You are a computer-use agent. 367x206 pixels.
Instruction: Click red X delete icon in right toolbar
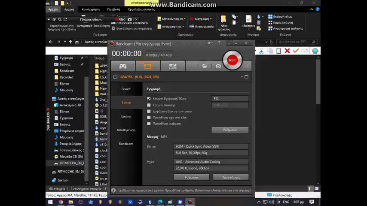point(287,51)
